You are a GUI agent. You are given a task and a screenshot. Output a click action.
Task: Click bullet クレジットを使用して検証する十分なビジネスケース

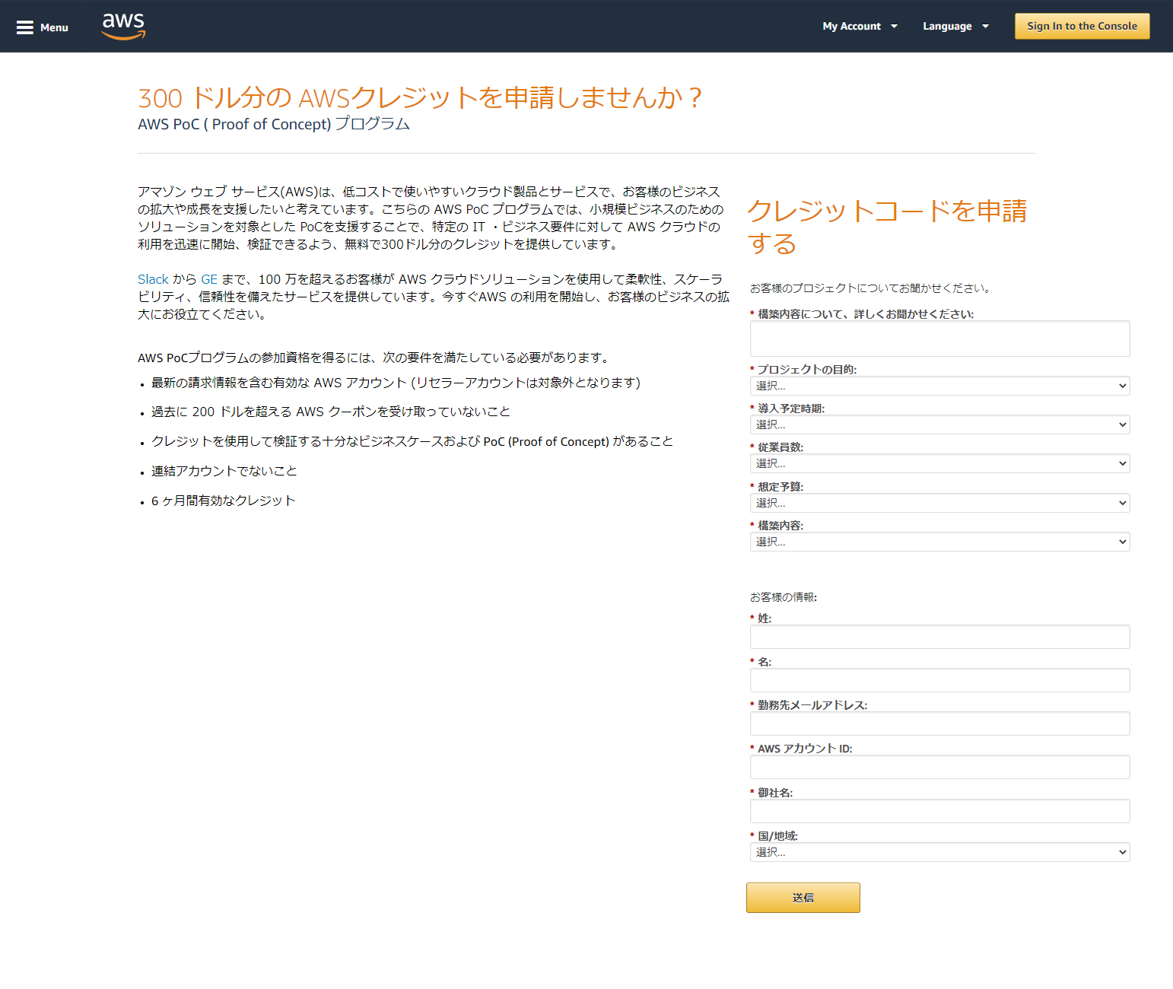click(412, 441)
